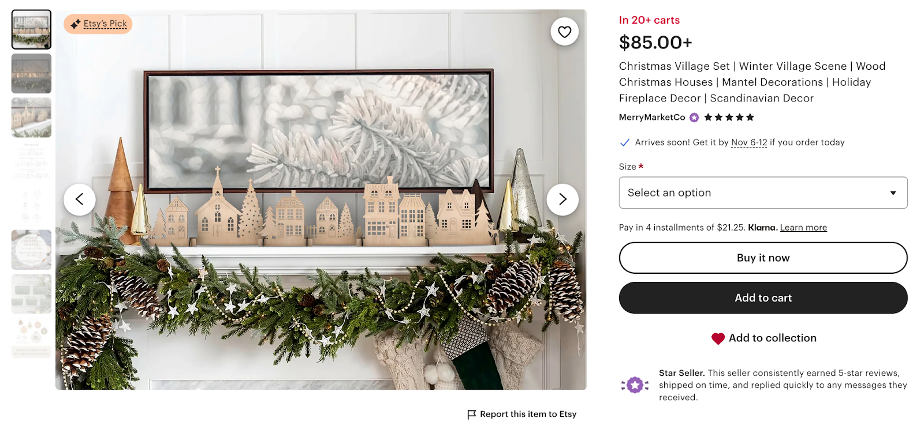Open Klarna Learn more link
The image size is (924, 426).
(803, 228)
